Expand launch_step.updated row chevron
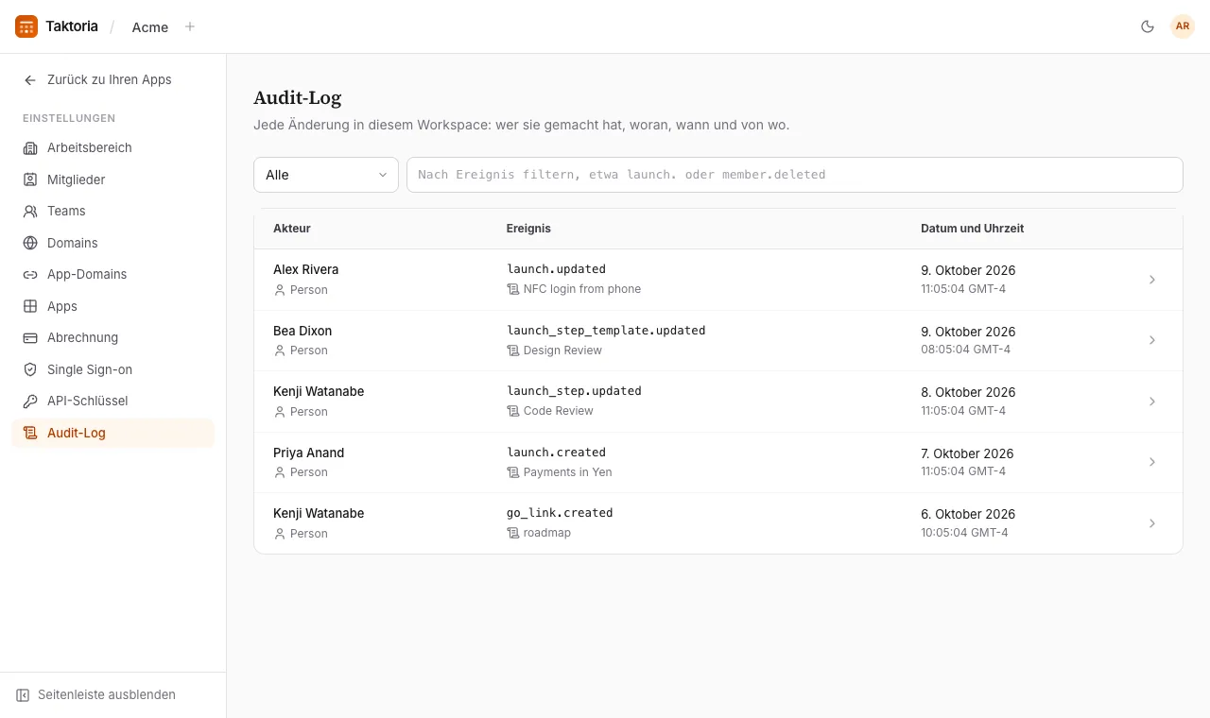Image resolution: width=1210 pixels, height=718 pixels. point(1152,402)
